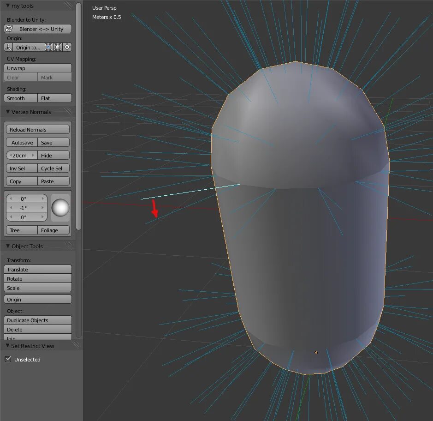Click the Mark seam button
This screenshot has width=433, height=421.
point(55,78)
